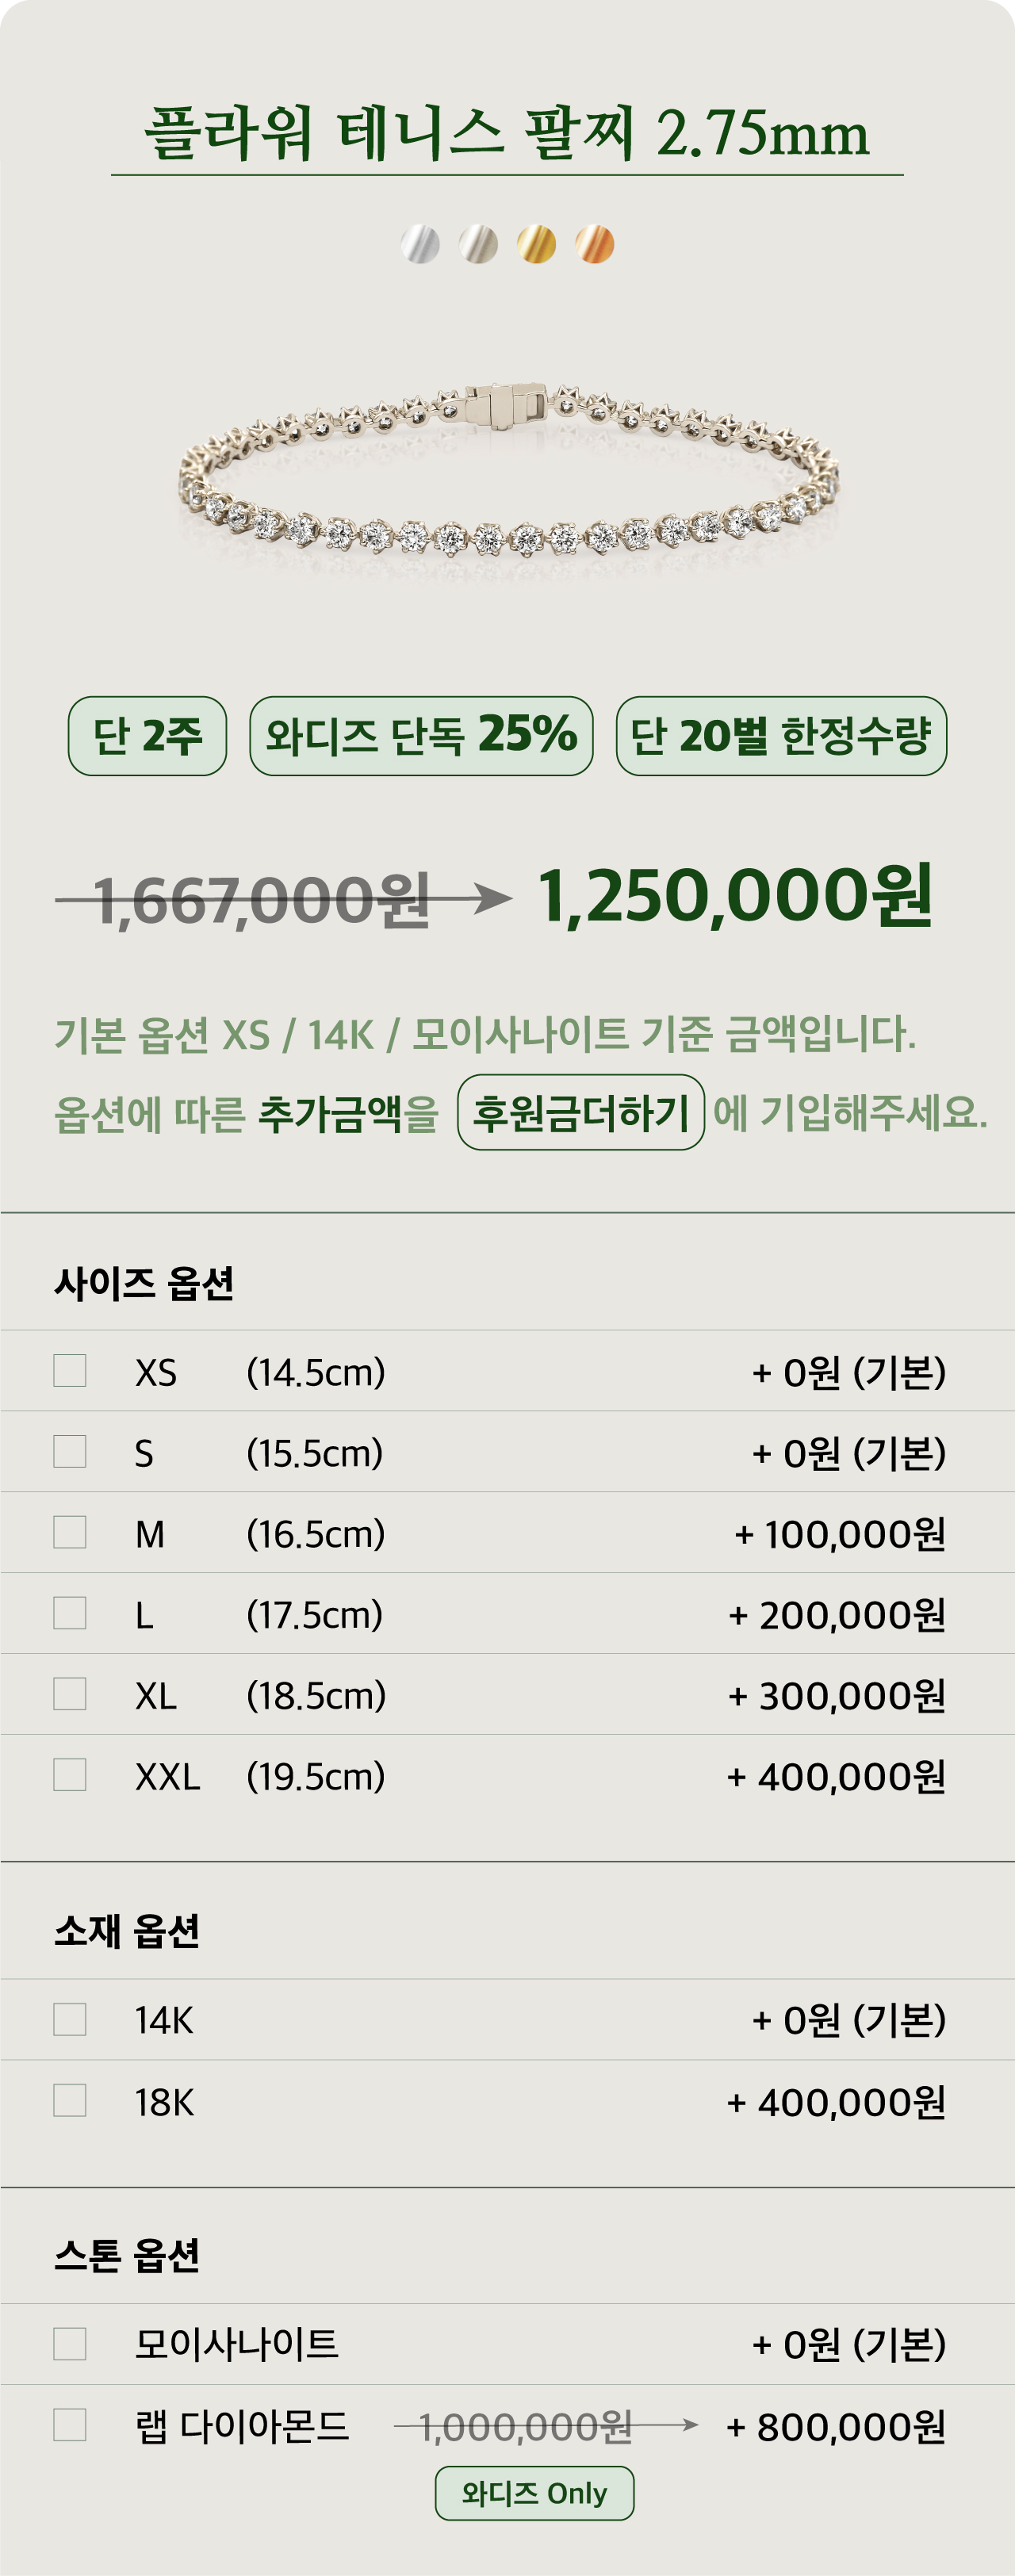Screen dimensions: 1015x2576
Task: Pick the yellow gold color swatch
Action: click(536, 244)
